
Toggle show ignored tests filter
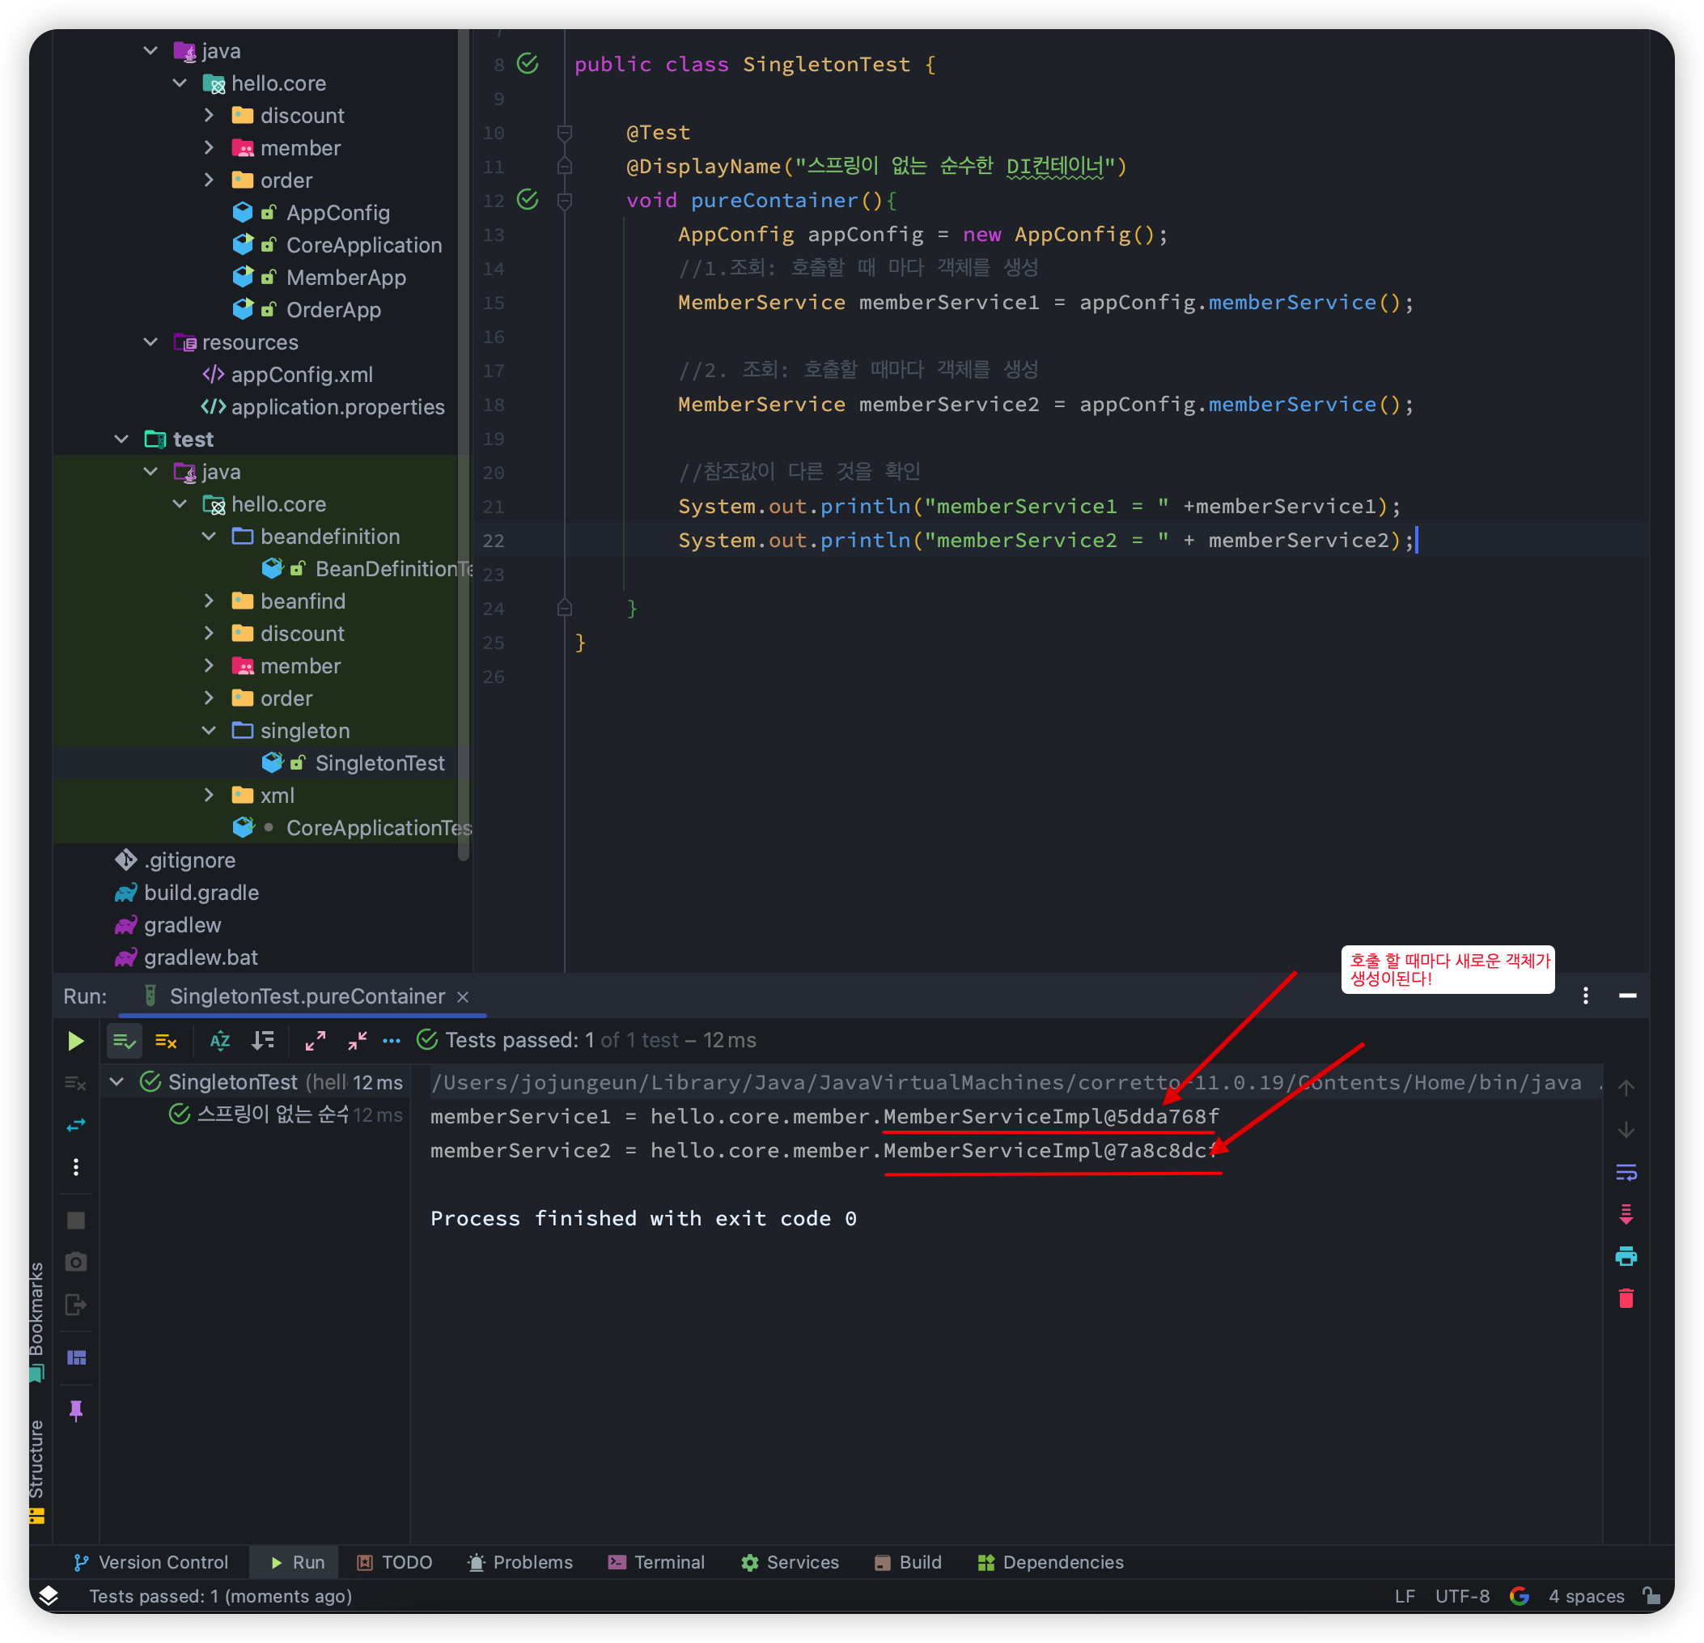click(x=165, y=1041)
